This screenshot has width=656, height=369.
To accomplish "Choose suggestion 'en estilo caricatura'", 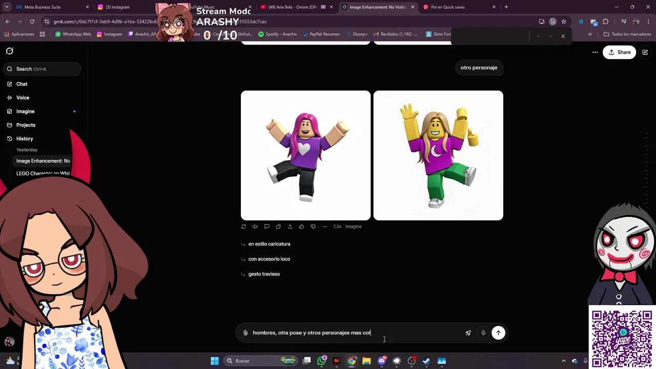I will tap(269, 244).
